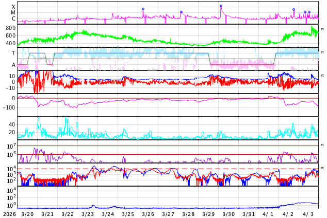Click the 3/25 date tick label
The image size is (327, 218).
point(128,214)
